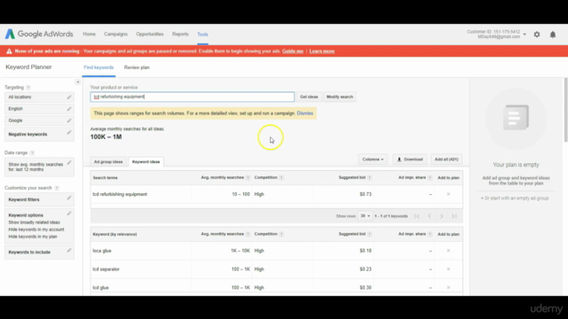Go to last page of keywords

[454, 216]
